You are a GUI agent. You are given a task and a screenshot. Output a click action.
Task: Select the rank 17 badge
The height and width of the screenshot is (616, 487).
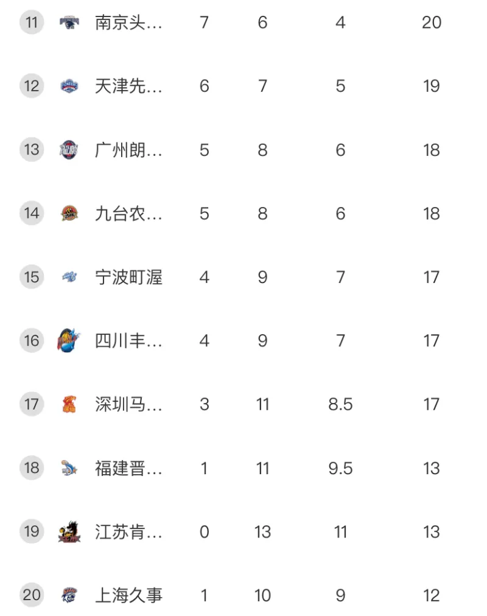32,404
